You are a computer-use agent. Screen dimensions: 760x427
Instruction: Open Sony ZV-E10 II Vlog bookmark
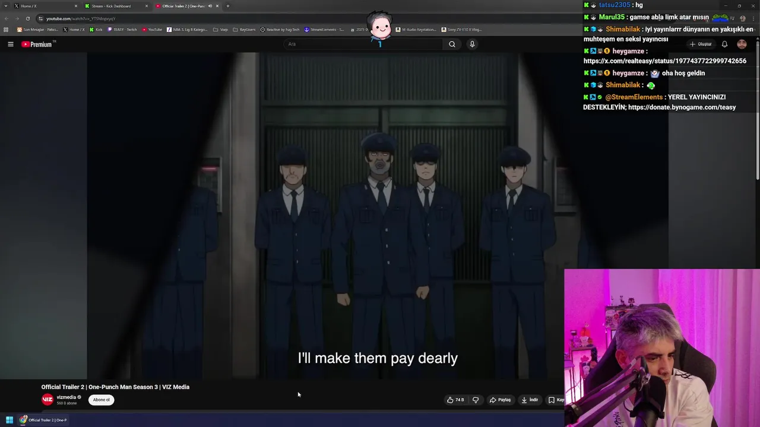pos(461,29)
